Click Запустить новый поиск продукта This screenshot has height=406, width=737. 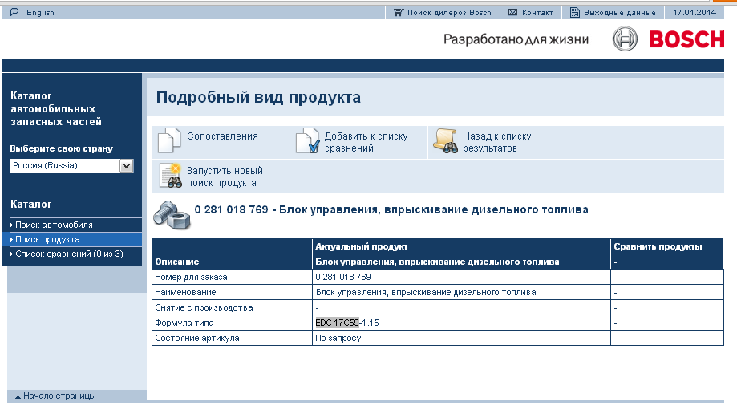[x=225, y=177]
